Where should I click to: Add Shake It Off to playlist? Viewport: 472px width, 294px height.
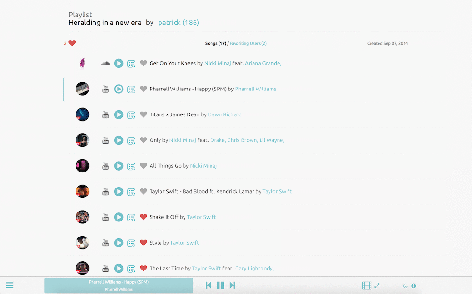[131, 217]
